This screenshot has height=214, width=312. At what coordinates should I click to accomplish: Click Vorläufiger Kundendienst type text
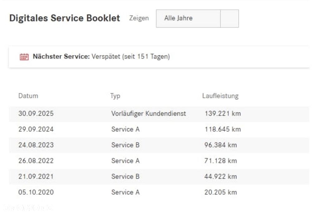pyautogui.click(x=149, y=114)
